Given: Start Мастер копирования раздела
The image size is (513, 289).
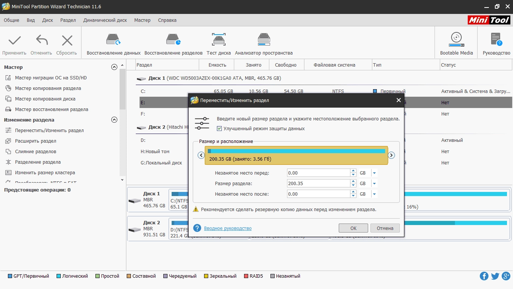Looking at the screenshot, I should 48,88.
